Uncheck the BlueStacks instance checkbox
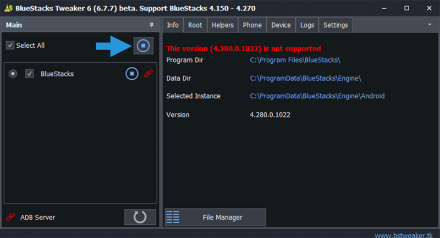 coord(30,74)
